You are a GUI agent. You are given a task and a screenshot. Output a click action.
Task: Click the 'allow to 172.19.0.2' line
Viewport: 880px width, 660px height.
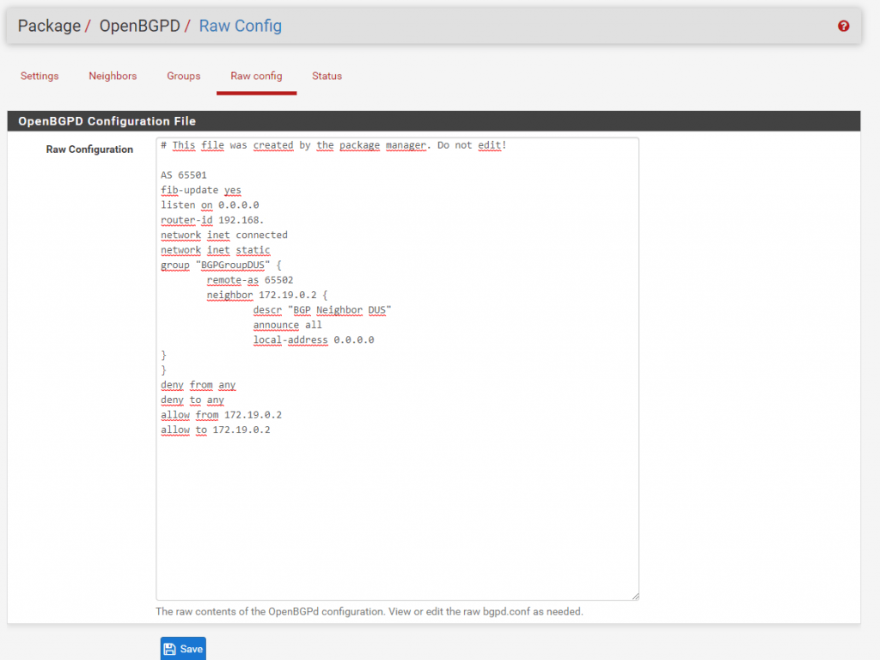(216, 430)
